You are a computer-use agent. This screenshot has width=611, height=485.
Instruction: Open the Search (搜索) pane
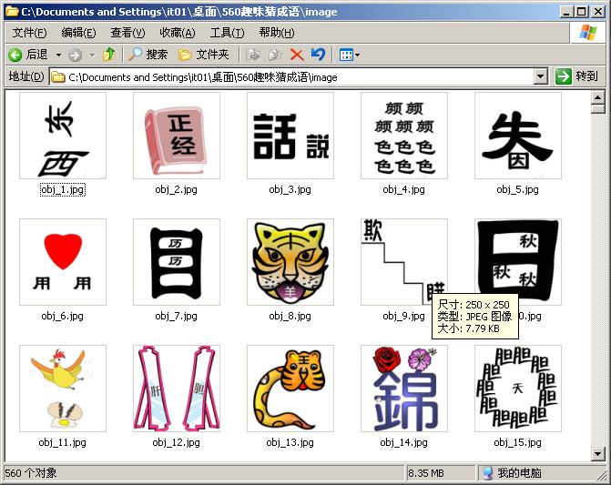[148, 55]
